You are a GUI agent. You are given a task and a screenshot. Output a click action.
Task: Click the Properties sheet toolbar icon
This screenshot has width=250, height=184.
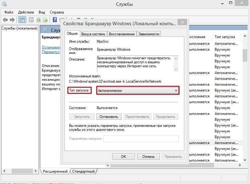31,20
